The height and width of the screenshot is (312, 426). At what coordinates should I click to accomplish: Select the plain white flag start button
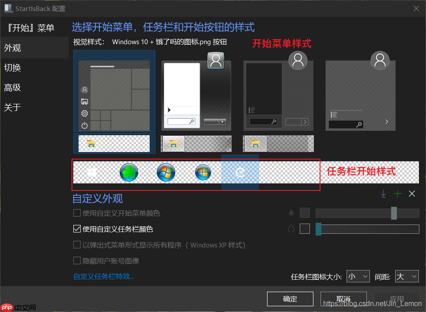pyautogui.click(x=93, y=172)
